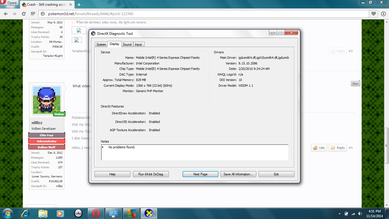Image resolution: width=389 pixels, height=219 pixels.
Task: Open the clock app on taskbar
Action: point(78,213)
